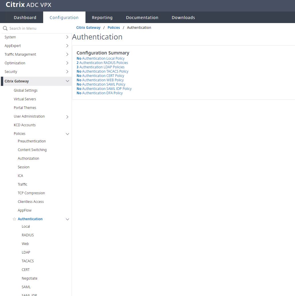Go to the Downloads tab
This screenshot has width=295, height=296.
[x=183, y=18]
